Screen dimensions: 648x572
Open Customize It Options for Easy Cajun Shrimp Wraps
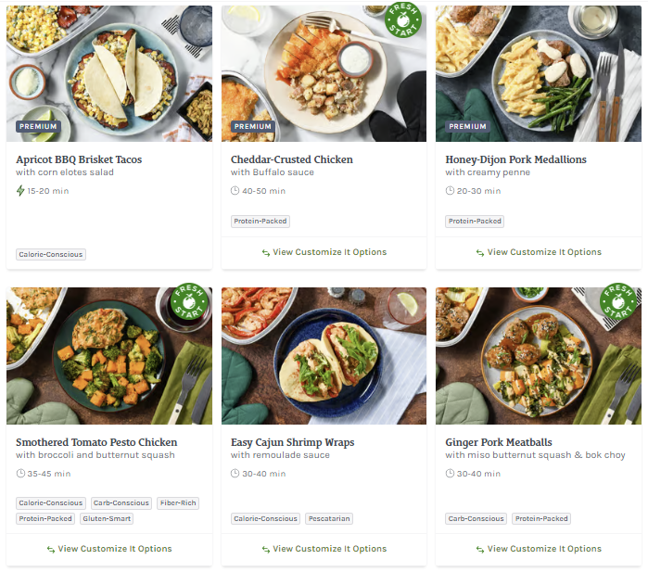(324, 549)
